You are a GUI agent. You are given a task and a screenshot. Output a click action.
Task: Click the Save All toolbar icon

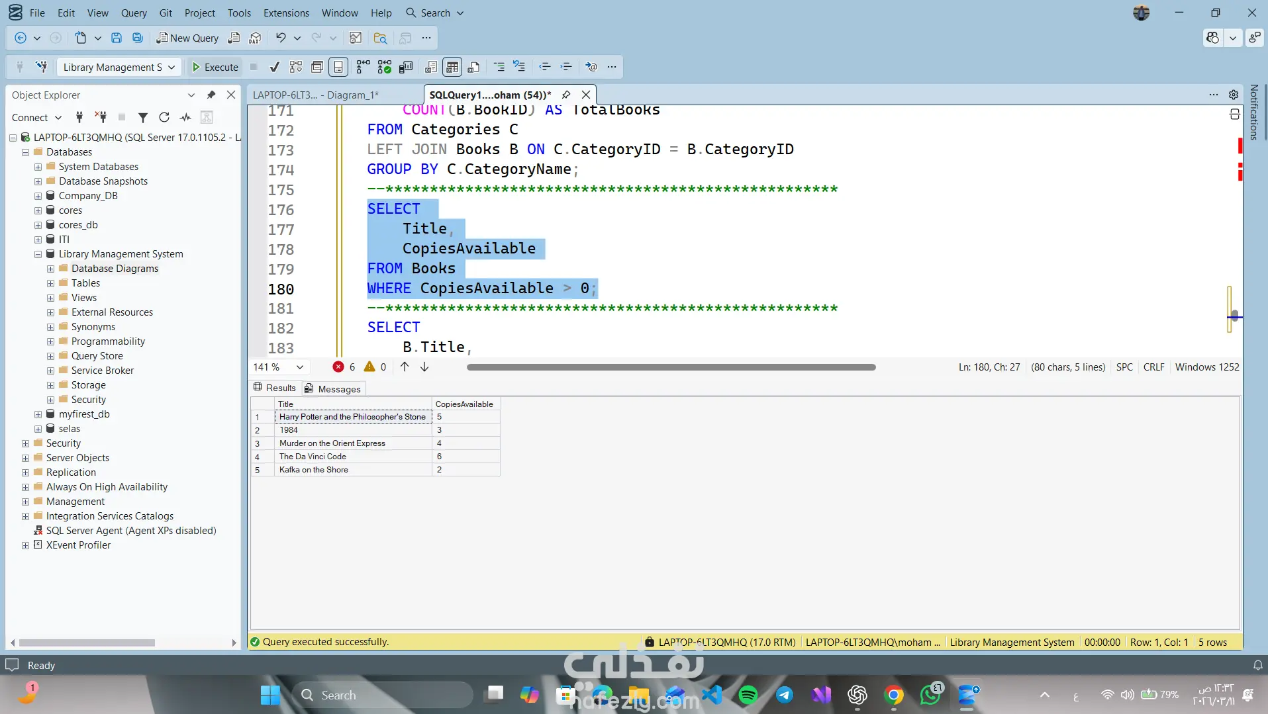pos(138,38)
